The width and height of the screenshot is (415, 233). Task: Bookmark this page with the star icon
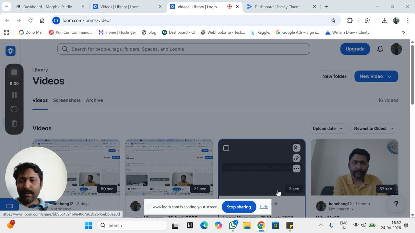pyautogui.click(x=333, y=20)
